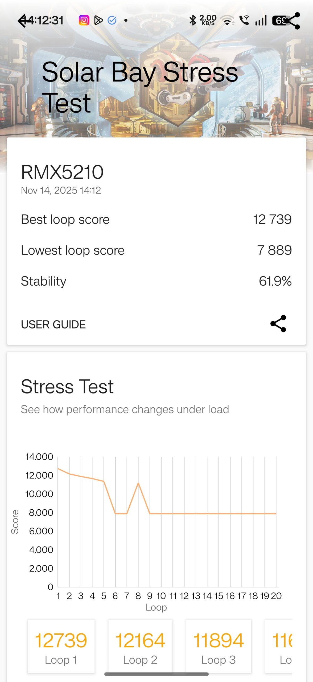Tap the Best loop score row
Image resolution: width=313 pixels, height=682 pixels.
point(156,220)
